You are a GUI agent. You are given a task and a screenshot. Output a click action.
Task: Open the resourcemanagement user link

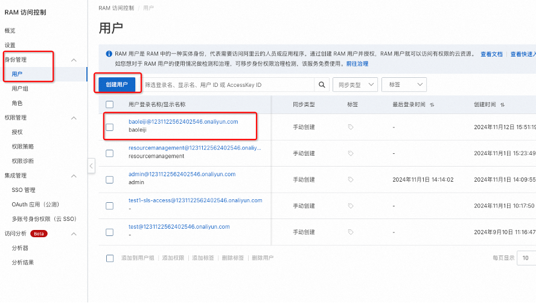coord(195,148)
